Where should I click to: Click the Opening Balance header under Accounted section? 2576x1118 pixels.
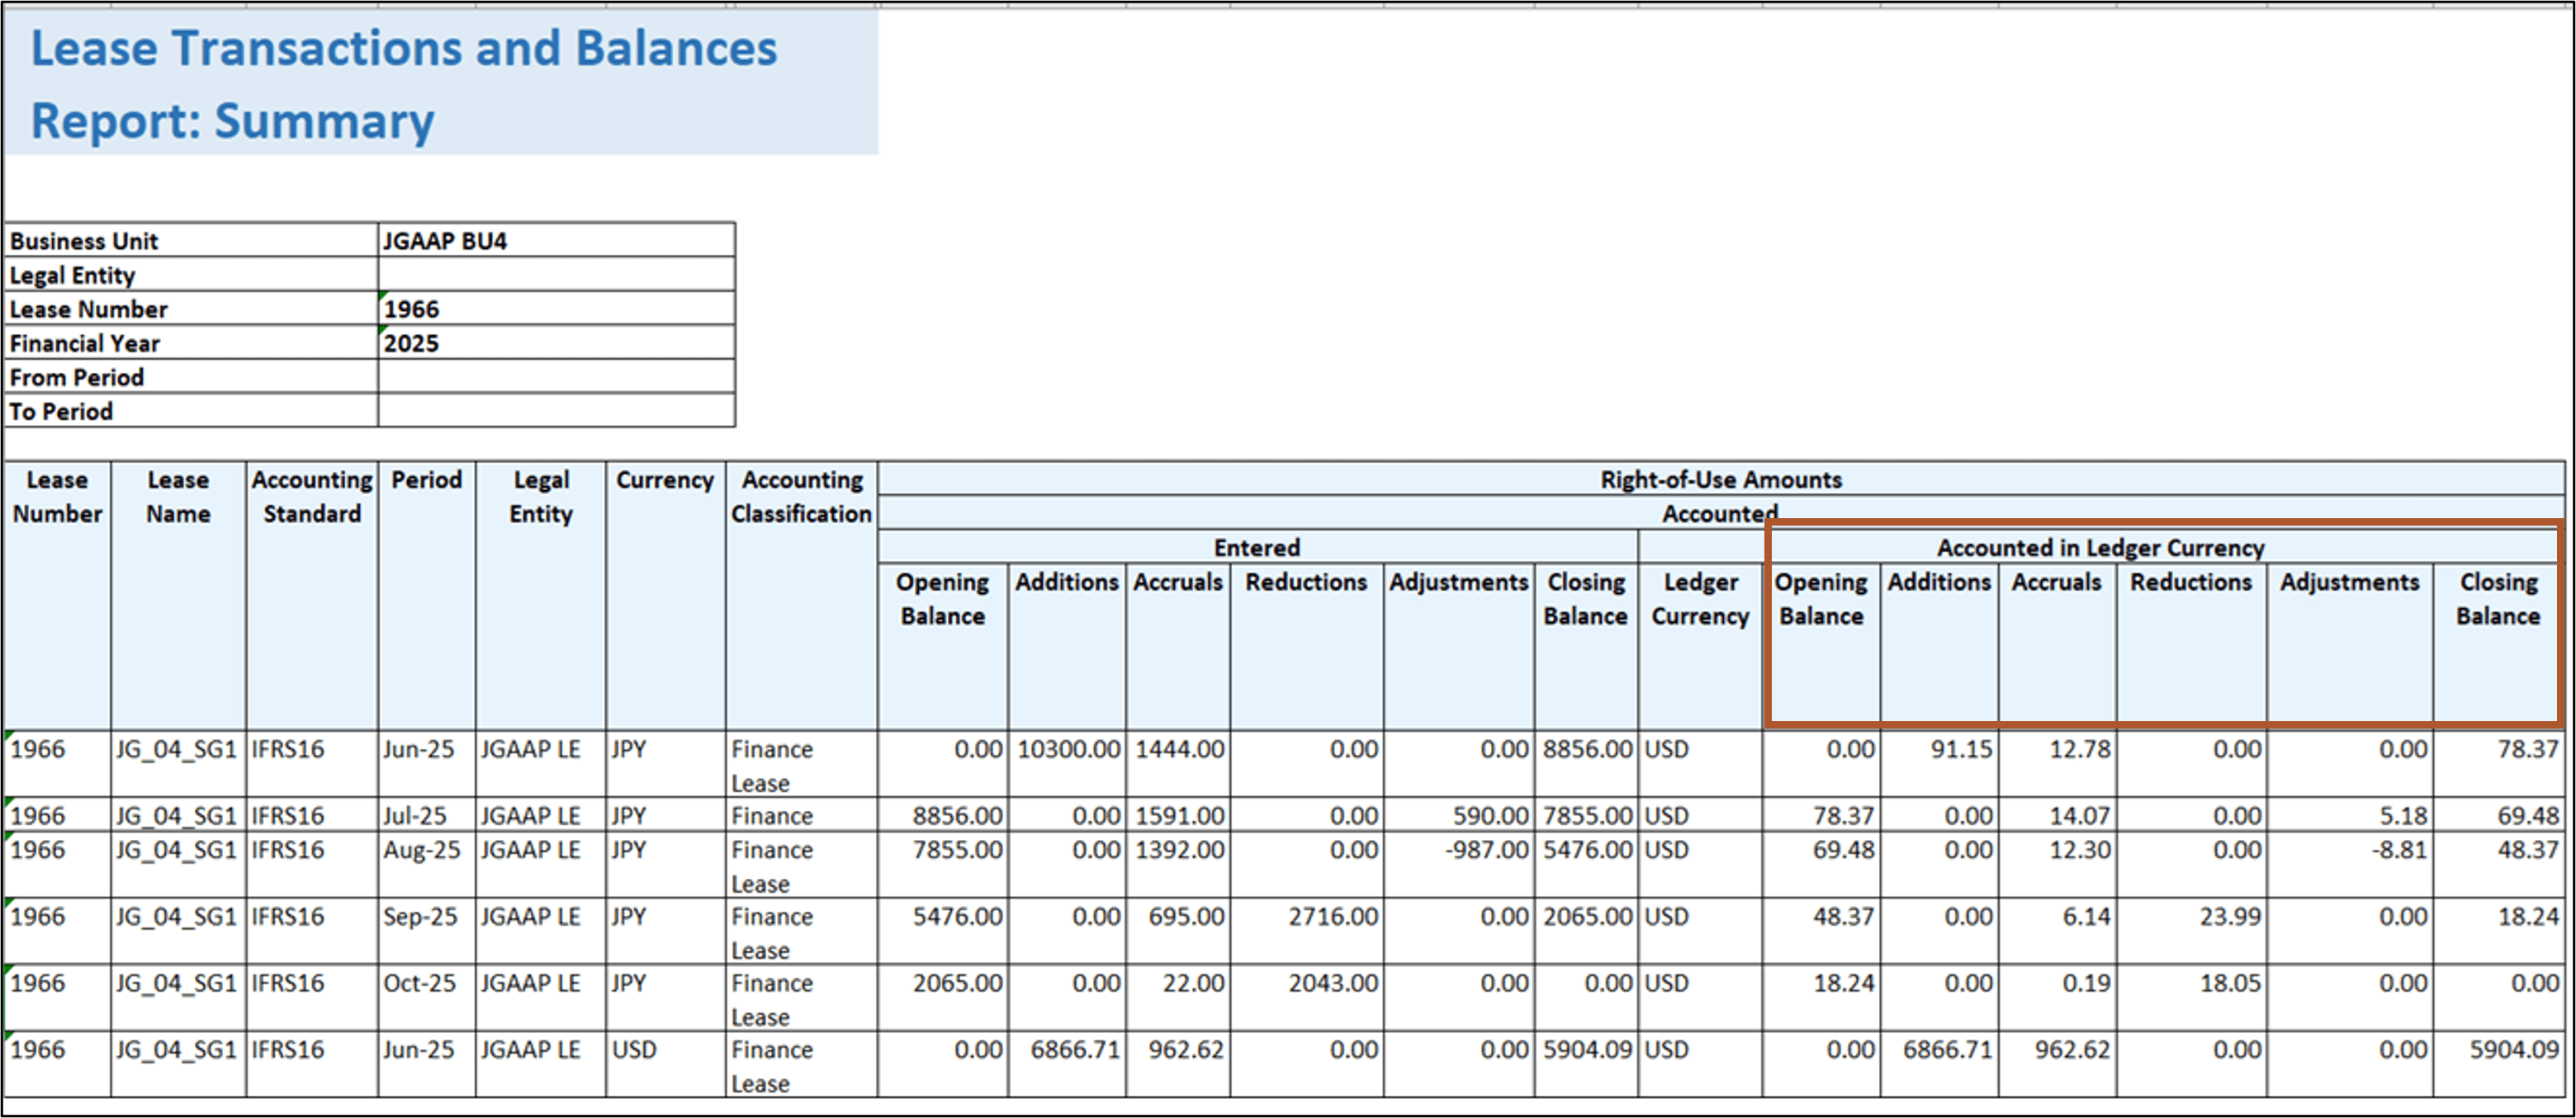(1822, 598)
